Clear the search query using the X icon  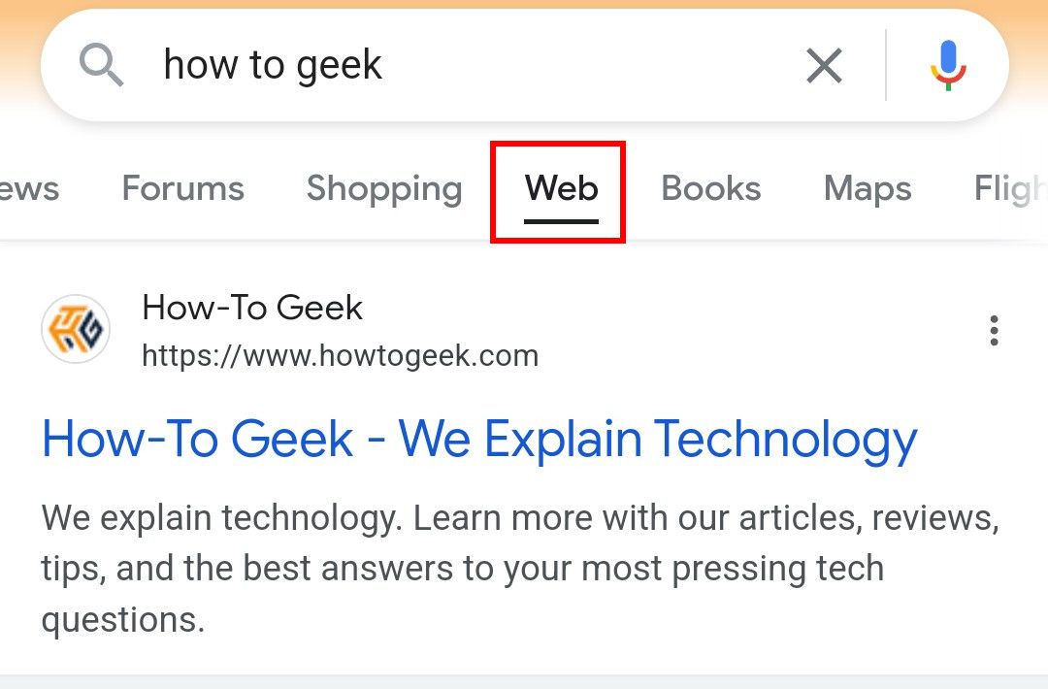[x=824, y=65]
